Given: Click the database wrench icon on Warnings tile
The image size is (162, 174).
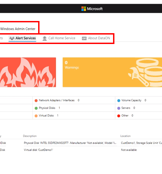Looking at the screenshot, I should point(145,72).
